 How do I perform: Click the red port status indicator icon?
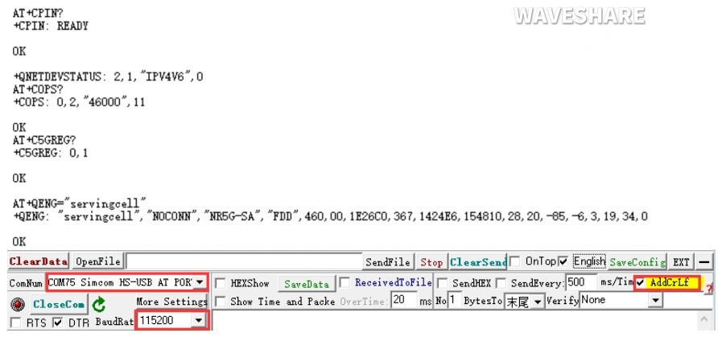click(17, 305)
